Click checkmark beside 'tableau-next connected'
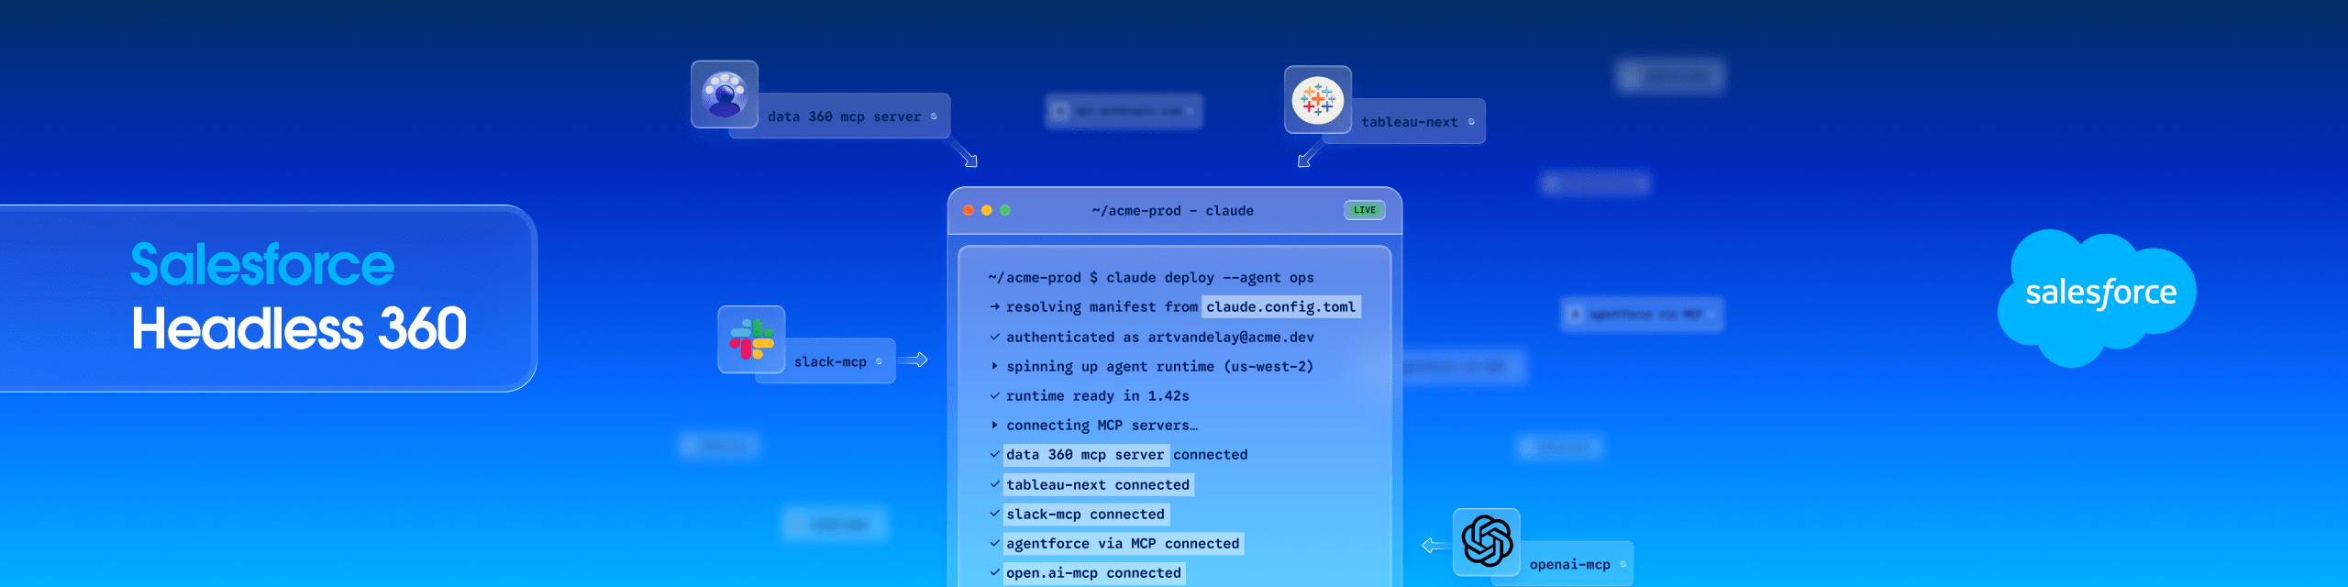 click(x=994, y=484)
